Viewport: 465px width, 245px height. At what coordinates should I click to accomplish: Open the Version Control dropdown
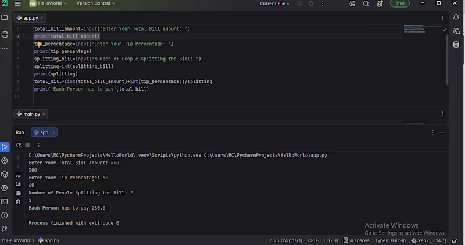click(x=95, y=3)
